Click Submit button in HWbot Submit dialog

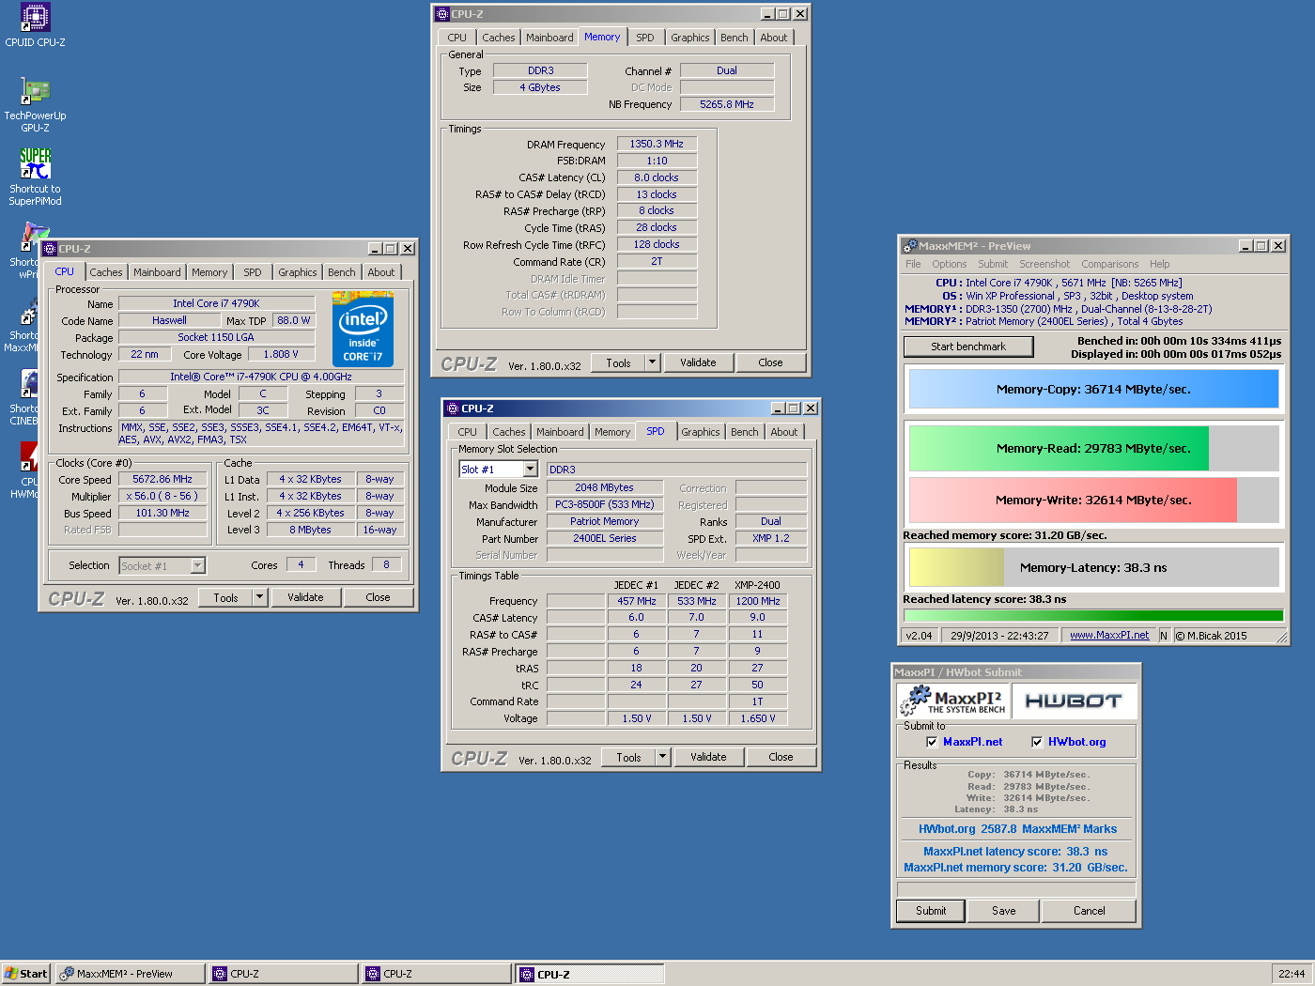[931, 911]
